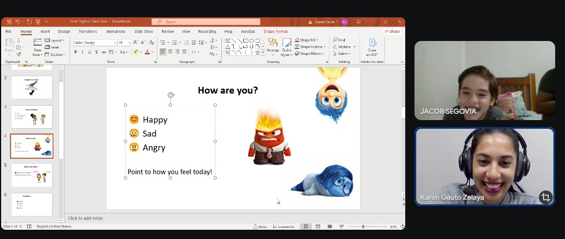The height and width of the screenshot is (239, 565).
Task: Clear all text formatting
Action: (152, 42)
